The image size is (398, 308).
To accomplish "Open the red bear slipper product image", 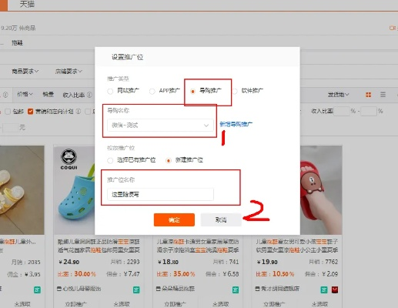I will click(x=321, y=190).
